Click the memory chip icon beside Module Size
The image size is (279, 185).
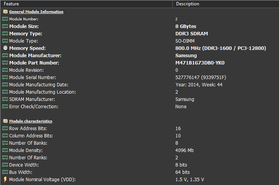5,26
